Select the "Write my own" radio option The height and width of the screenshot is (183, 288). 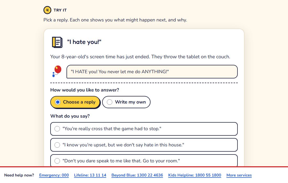pos(126,102)
